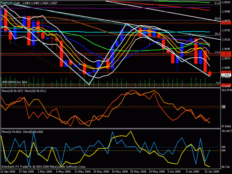Image resolution: width=232 pixels, height=174 pixels.
Task: Select the 23.6 Fibonacci level label
Action: tap(217, 52)
